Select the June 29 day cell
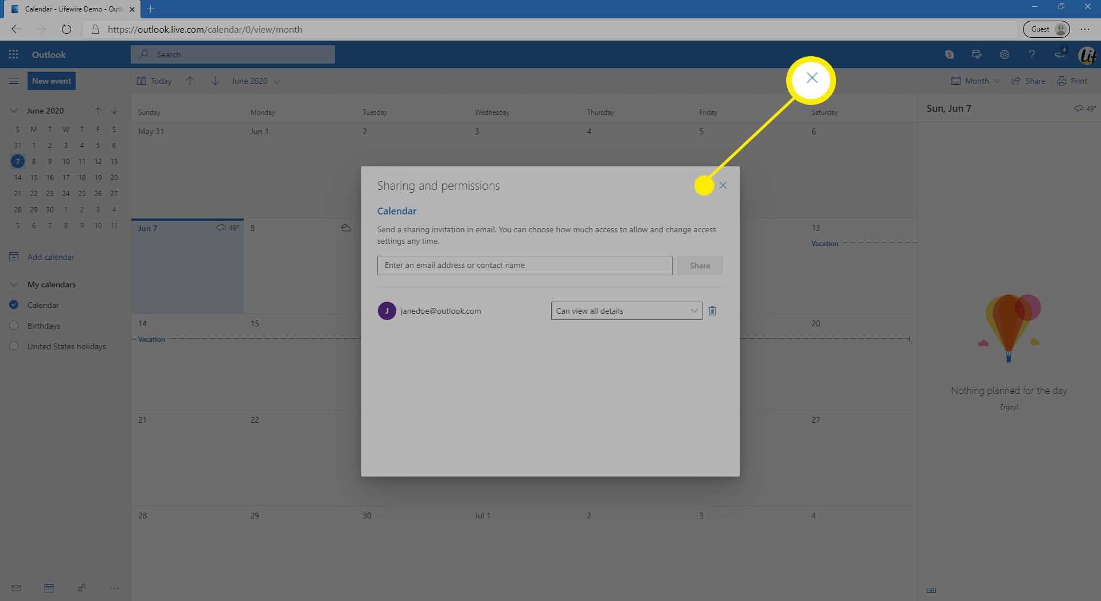 point(300,553)
